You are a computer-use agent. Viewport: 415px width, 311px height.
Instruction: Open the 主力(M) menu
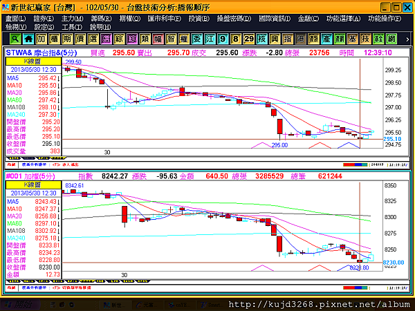pyautogui.click(x=72, y=19)
